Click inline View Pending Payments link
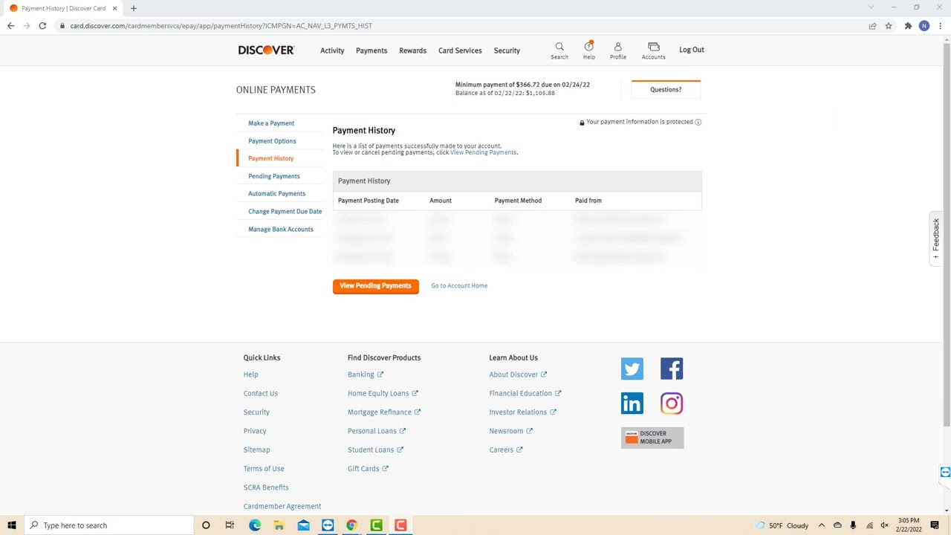Viewport: 951px width, 535px height. 483,152
